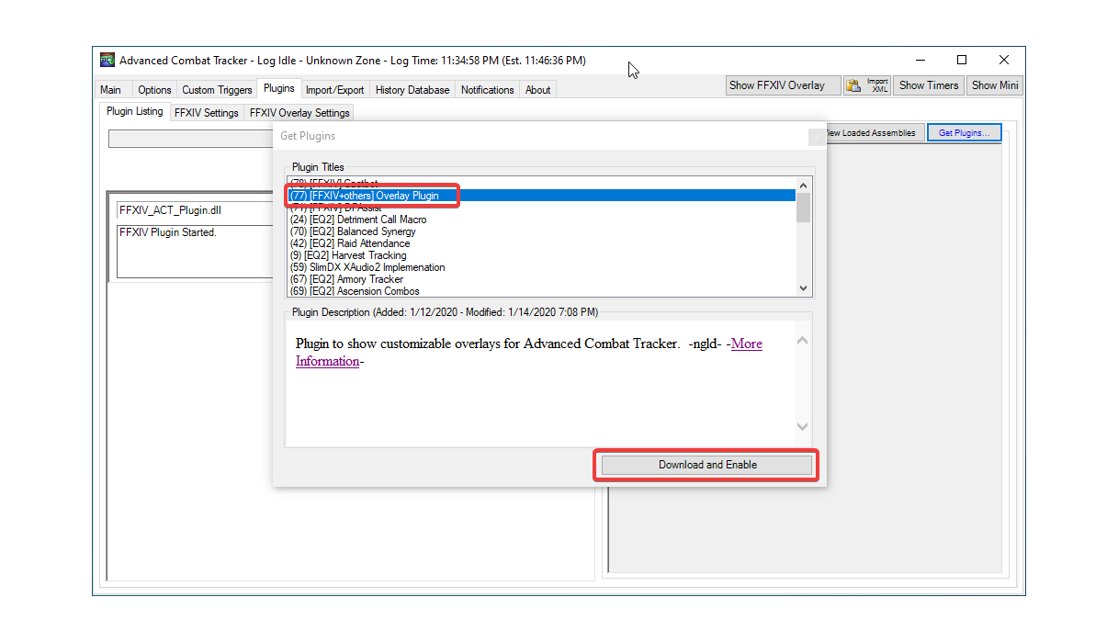Click the clipboard import icon beside Import XML

point(853,85)
